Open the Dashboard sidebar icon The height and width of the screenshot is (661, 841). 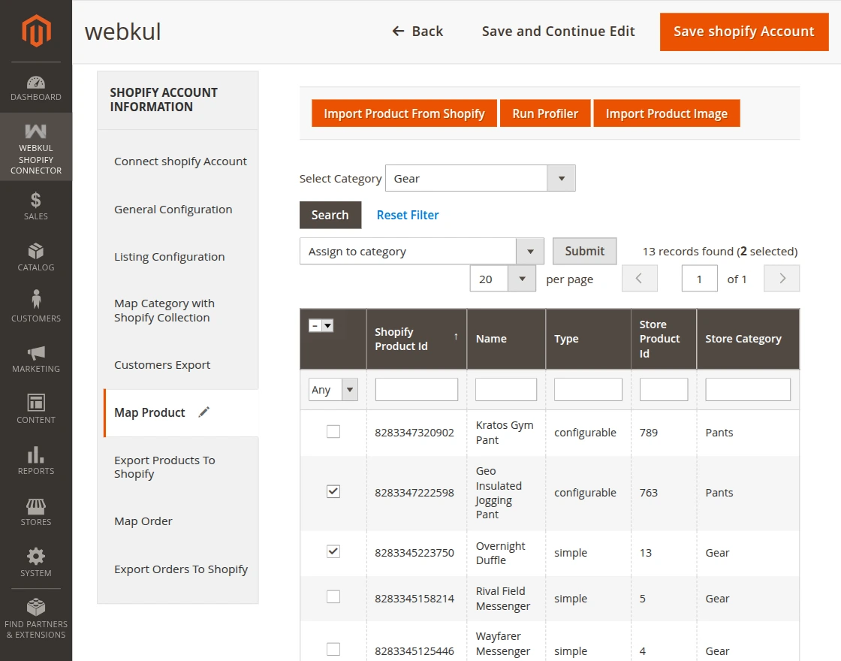pos(36,82)
